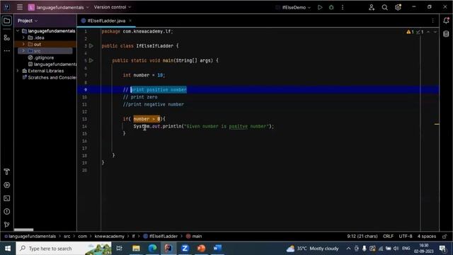
Task: Show hidden tray icons chevron
Action: click(348, 249)
